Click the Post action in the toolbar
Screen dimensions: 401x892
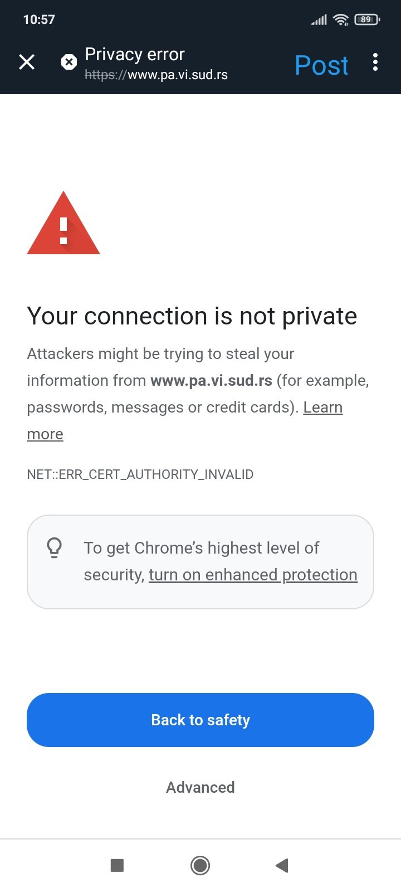tap(321, 65)
